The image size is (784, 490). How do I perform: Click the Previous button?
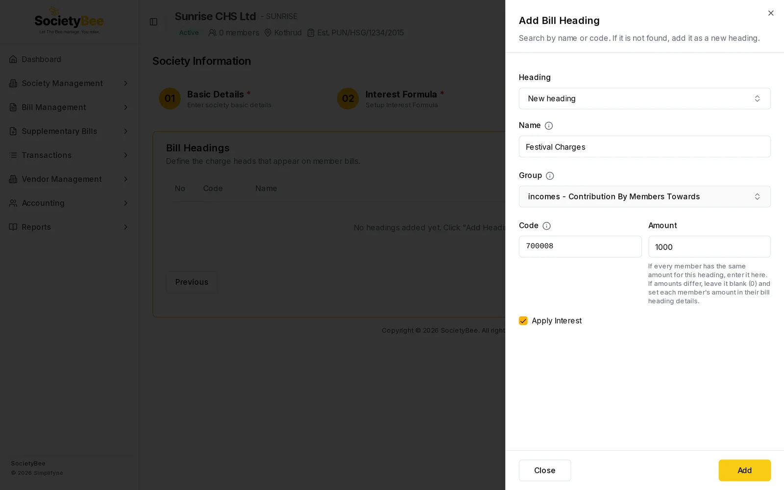[192, 282]
